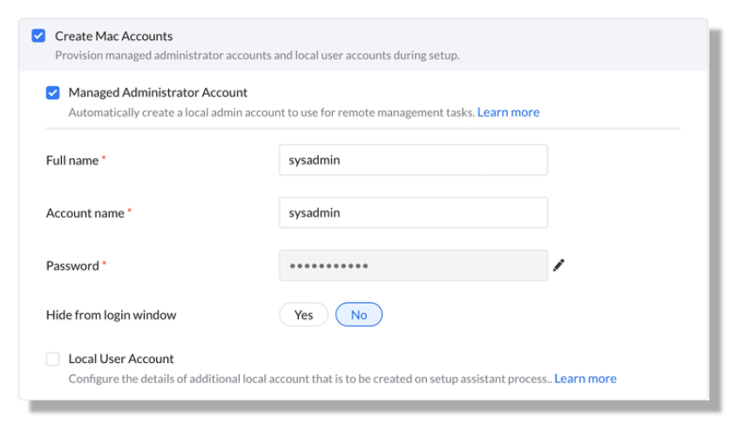Open Learn more link for local user account

pos(585,379)
